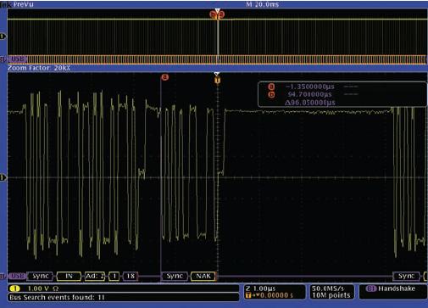Select channel 1 ground indicator in overview window

click(x=3, y=36)
